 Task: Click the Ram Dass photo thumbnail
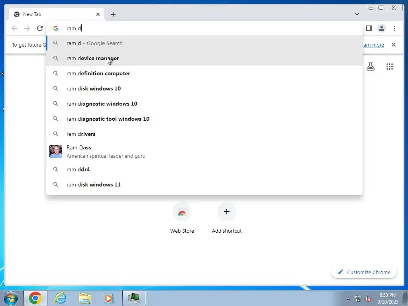(x=56, y=151)
